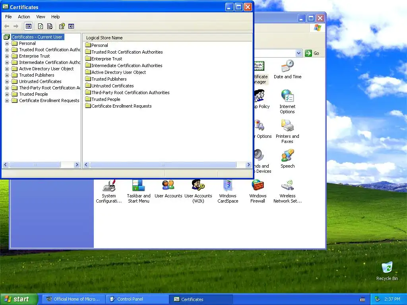Image resolution: width=407 pixels, height=305 pixels.
Task: Click Logical Store Name column header
Action: point(167,38)
